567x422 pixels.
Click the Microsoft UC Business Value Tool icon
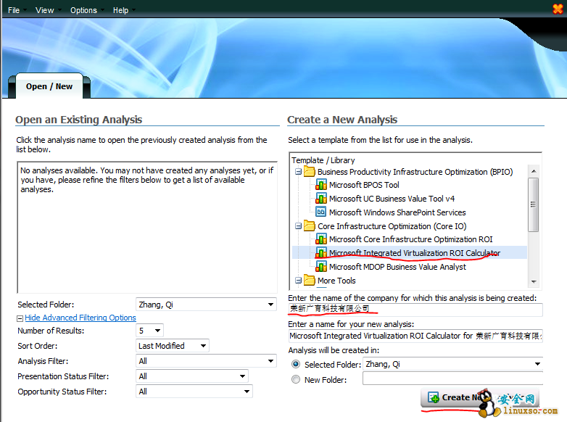[x=321, y=199]
